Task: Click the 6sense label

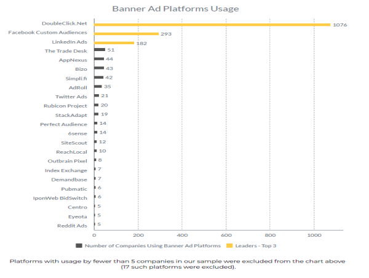Action: click(77, 133)
